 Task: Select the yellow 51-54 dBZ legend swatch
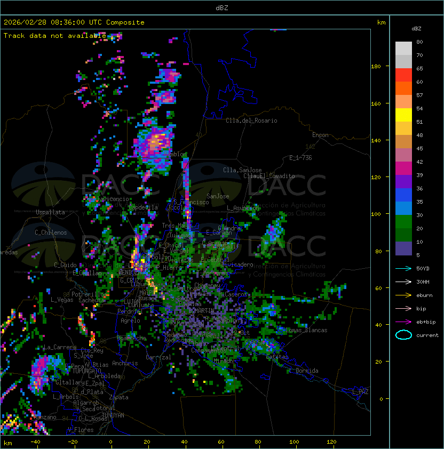403,115
